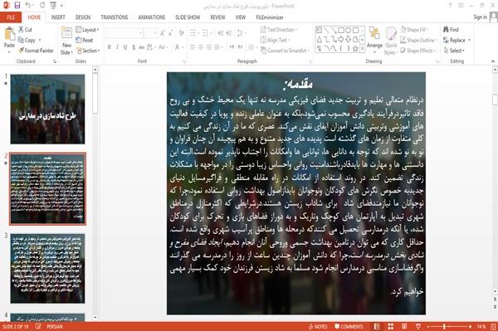498x331 pixels.
Task: Click Fit slide to window icon
Action: click(x=493, y=327)
